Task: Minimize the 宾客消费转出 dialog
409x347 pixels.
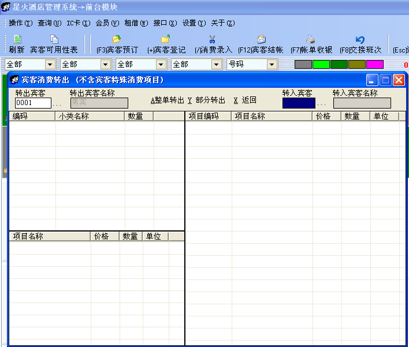Action: 372,80
